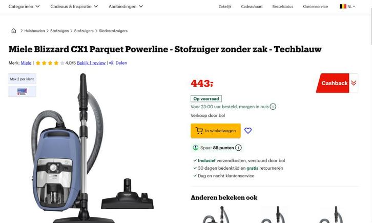
Task: Go to Klantenservice in the top menu
Action: 315,7
